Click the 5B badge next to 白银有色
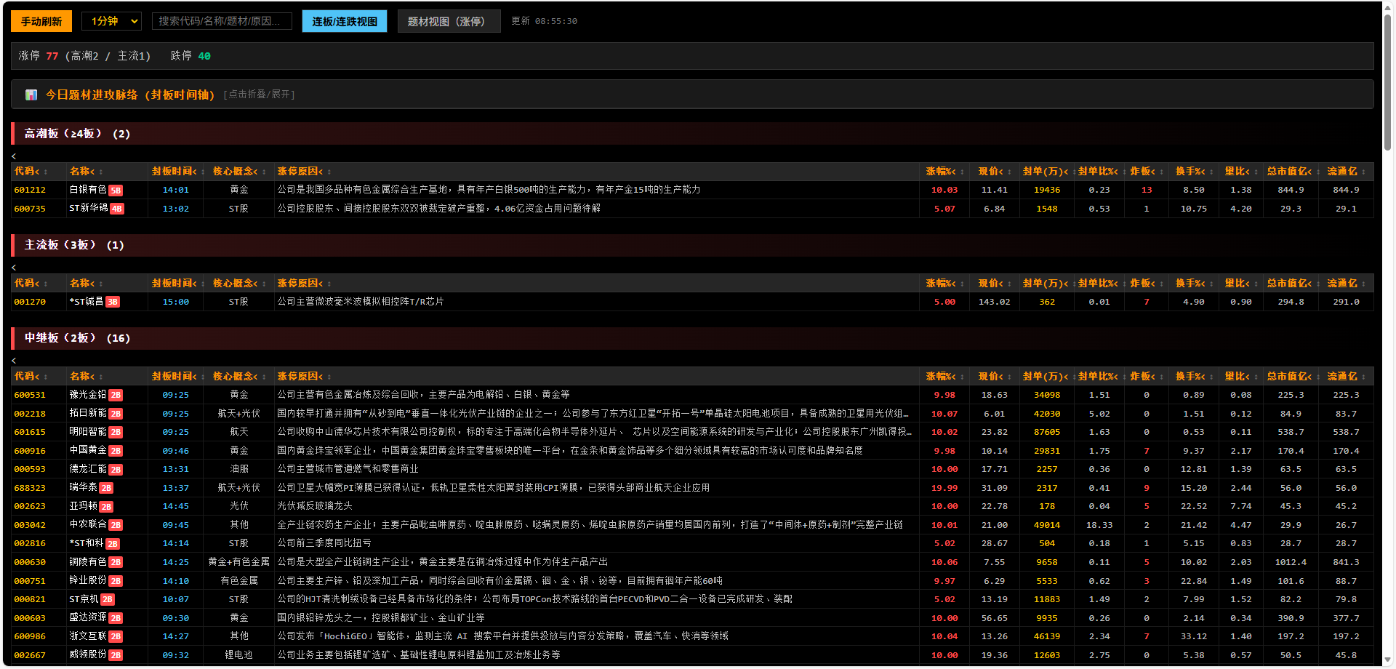This screenshot has width=1396, height=669. 116,191
